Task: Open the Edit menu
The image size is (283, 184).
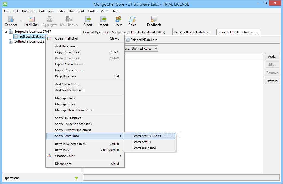Action: click(x=16, y=11)
